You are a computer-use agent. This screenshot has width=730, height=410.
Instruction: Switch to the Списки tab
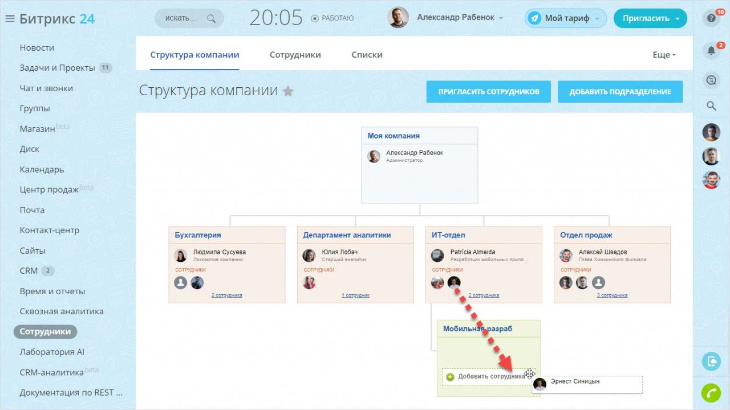pos(367,55)
